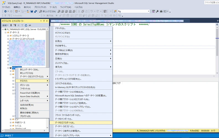Choose スクリプトの生成(E) menu entry
Image resolution: width=219 pixels, height=138 pixels.
tap(81, 83)
